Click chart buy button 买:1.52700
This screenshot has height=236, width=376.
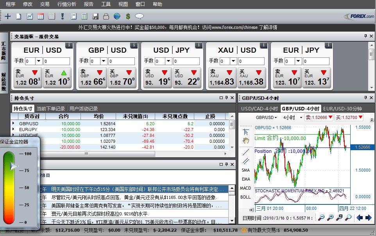(349, 117)
